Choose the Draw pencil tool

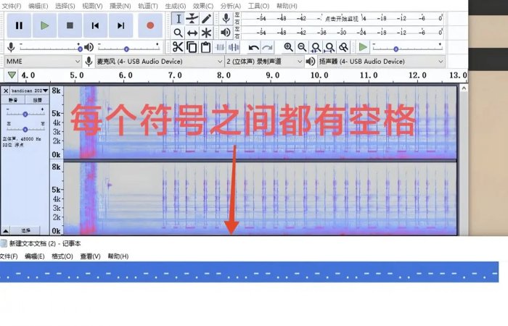coord(207,18)
